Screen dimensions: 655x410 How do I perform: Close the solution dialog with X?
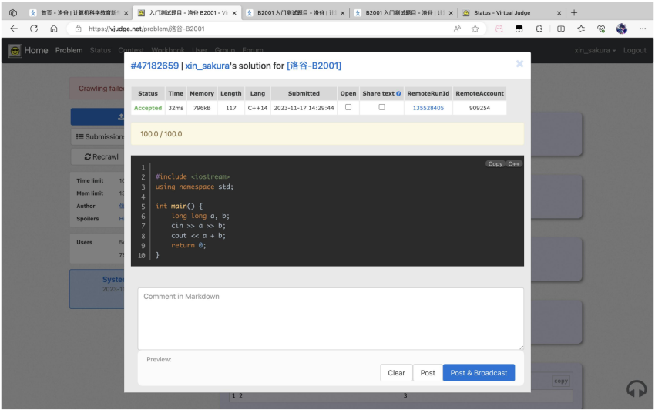click(x=519, y=63)
